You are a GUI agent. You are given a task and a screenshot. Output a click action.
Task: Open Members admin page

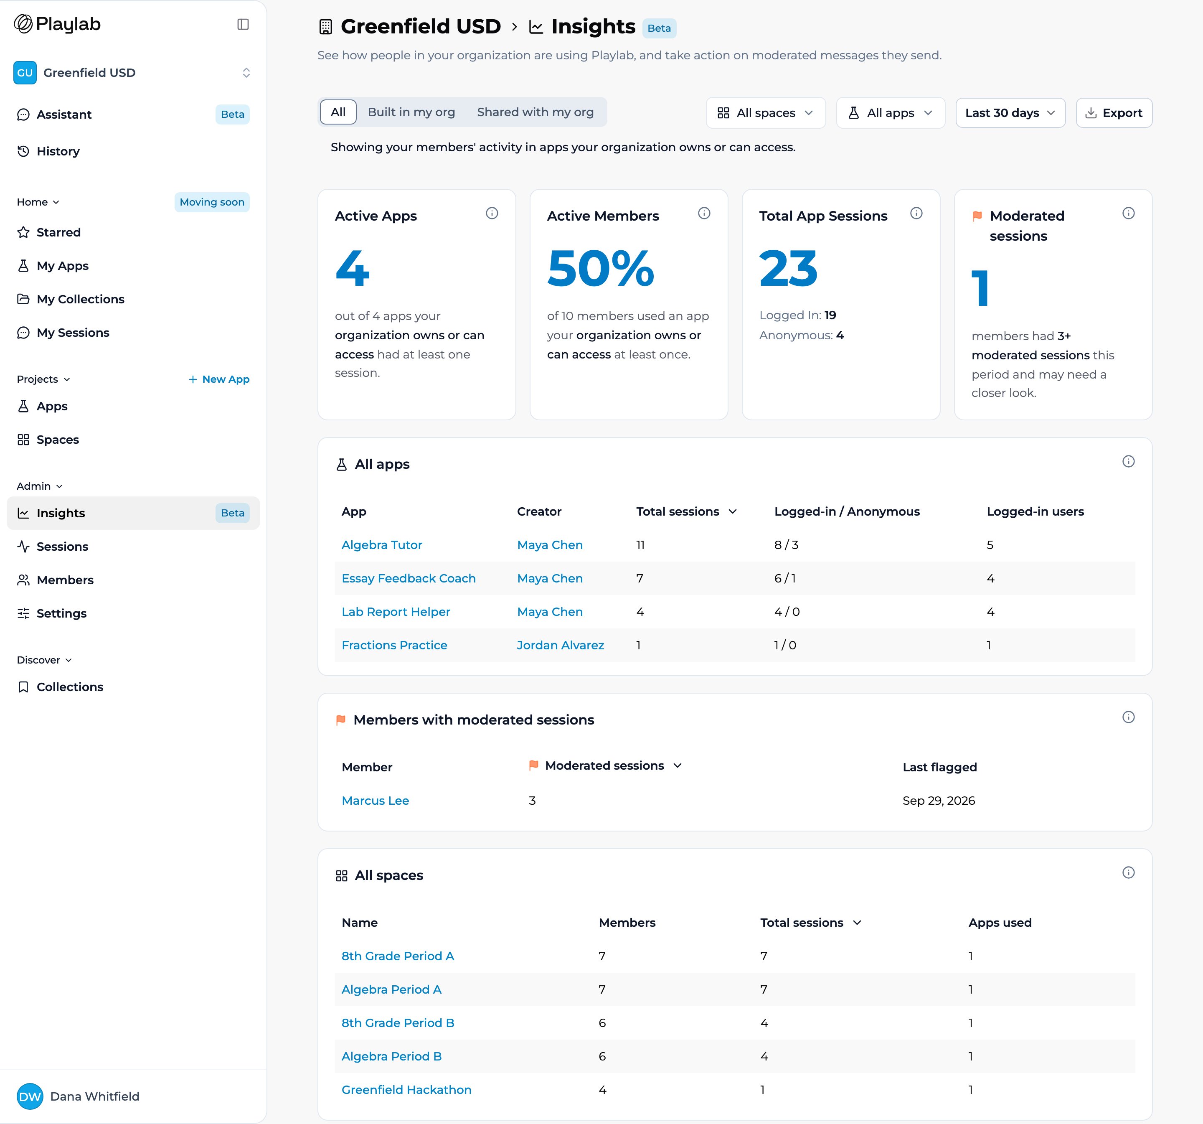(133, 580)
